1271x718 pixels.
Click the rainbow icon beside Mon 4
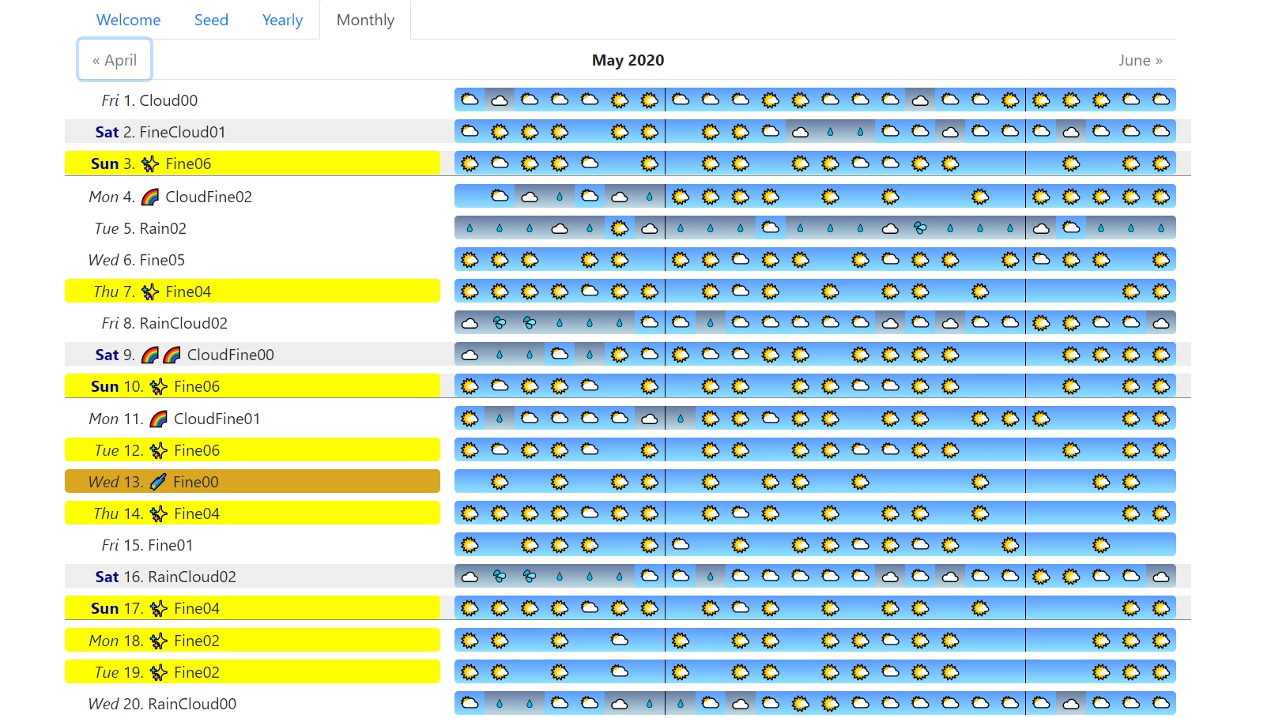(x=150, y=197)
